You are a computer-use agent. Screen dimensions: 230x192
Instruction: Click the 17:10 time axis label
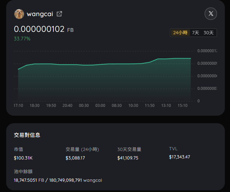[x=19, y=105]
